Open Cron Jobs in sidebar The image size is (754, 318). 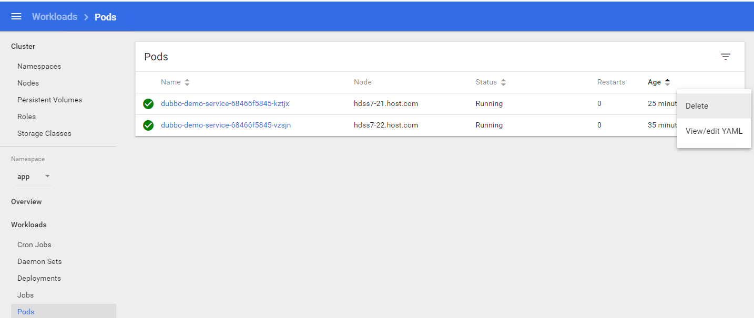coord(34,245)
